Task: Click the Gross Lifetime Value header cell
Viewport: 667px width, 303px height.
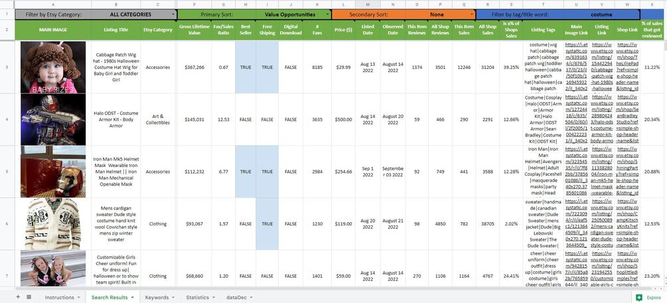Action: click(194, 30)
